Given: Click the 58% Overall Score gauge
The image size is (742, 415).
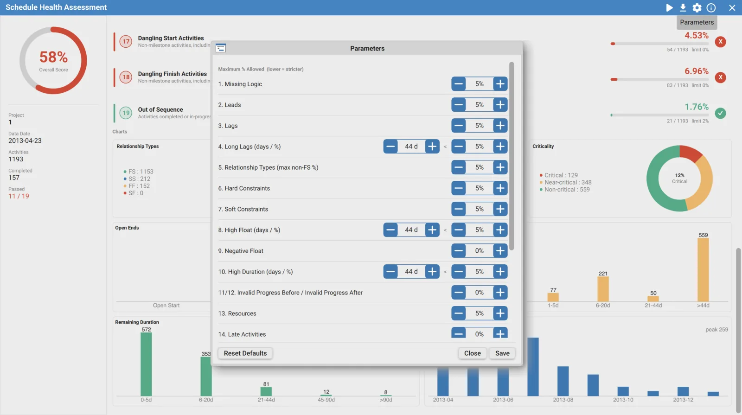Looking at the screenshot, I should pyautogui.click(x=53, y=60).
